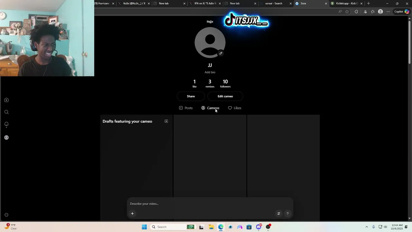
Task: Click the Read aloud icon in Edge toolbar
Action: pyautogui.click(x=340, y=12)
